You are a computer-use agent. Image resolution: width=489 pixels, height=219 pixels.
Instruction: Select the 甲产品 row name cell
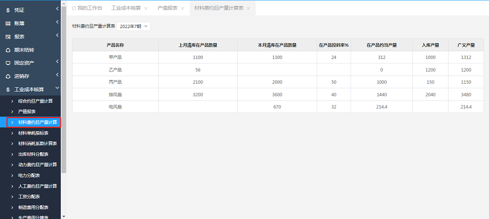[116, 57]
